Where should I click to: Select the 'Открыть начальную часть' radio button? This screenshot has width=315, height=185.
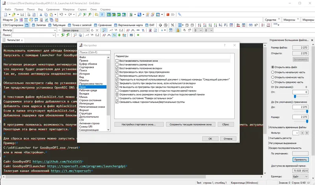pos(272,72)
